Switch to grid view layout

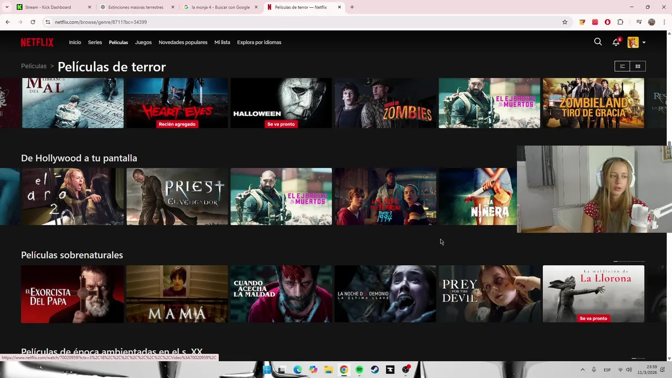coord(638,66)
